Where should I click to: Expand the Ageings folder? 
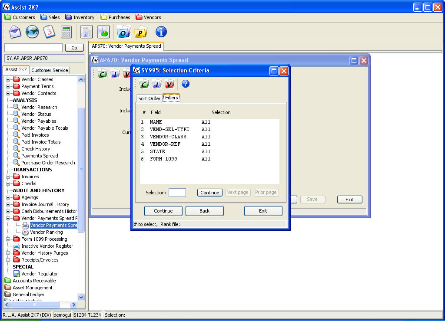pyautogui.click(x=8, y=197)
